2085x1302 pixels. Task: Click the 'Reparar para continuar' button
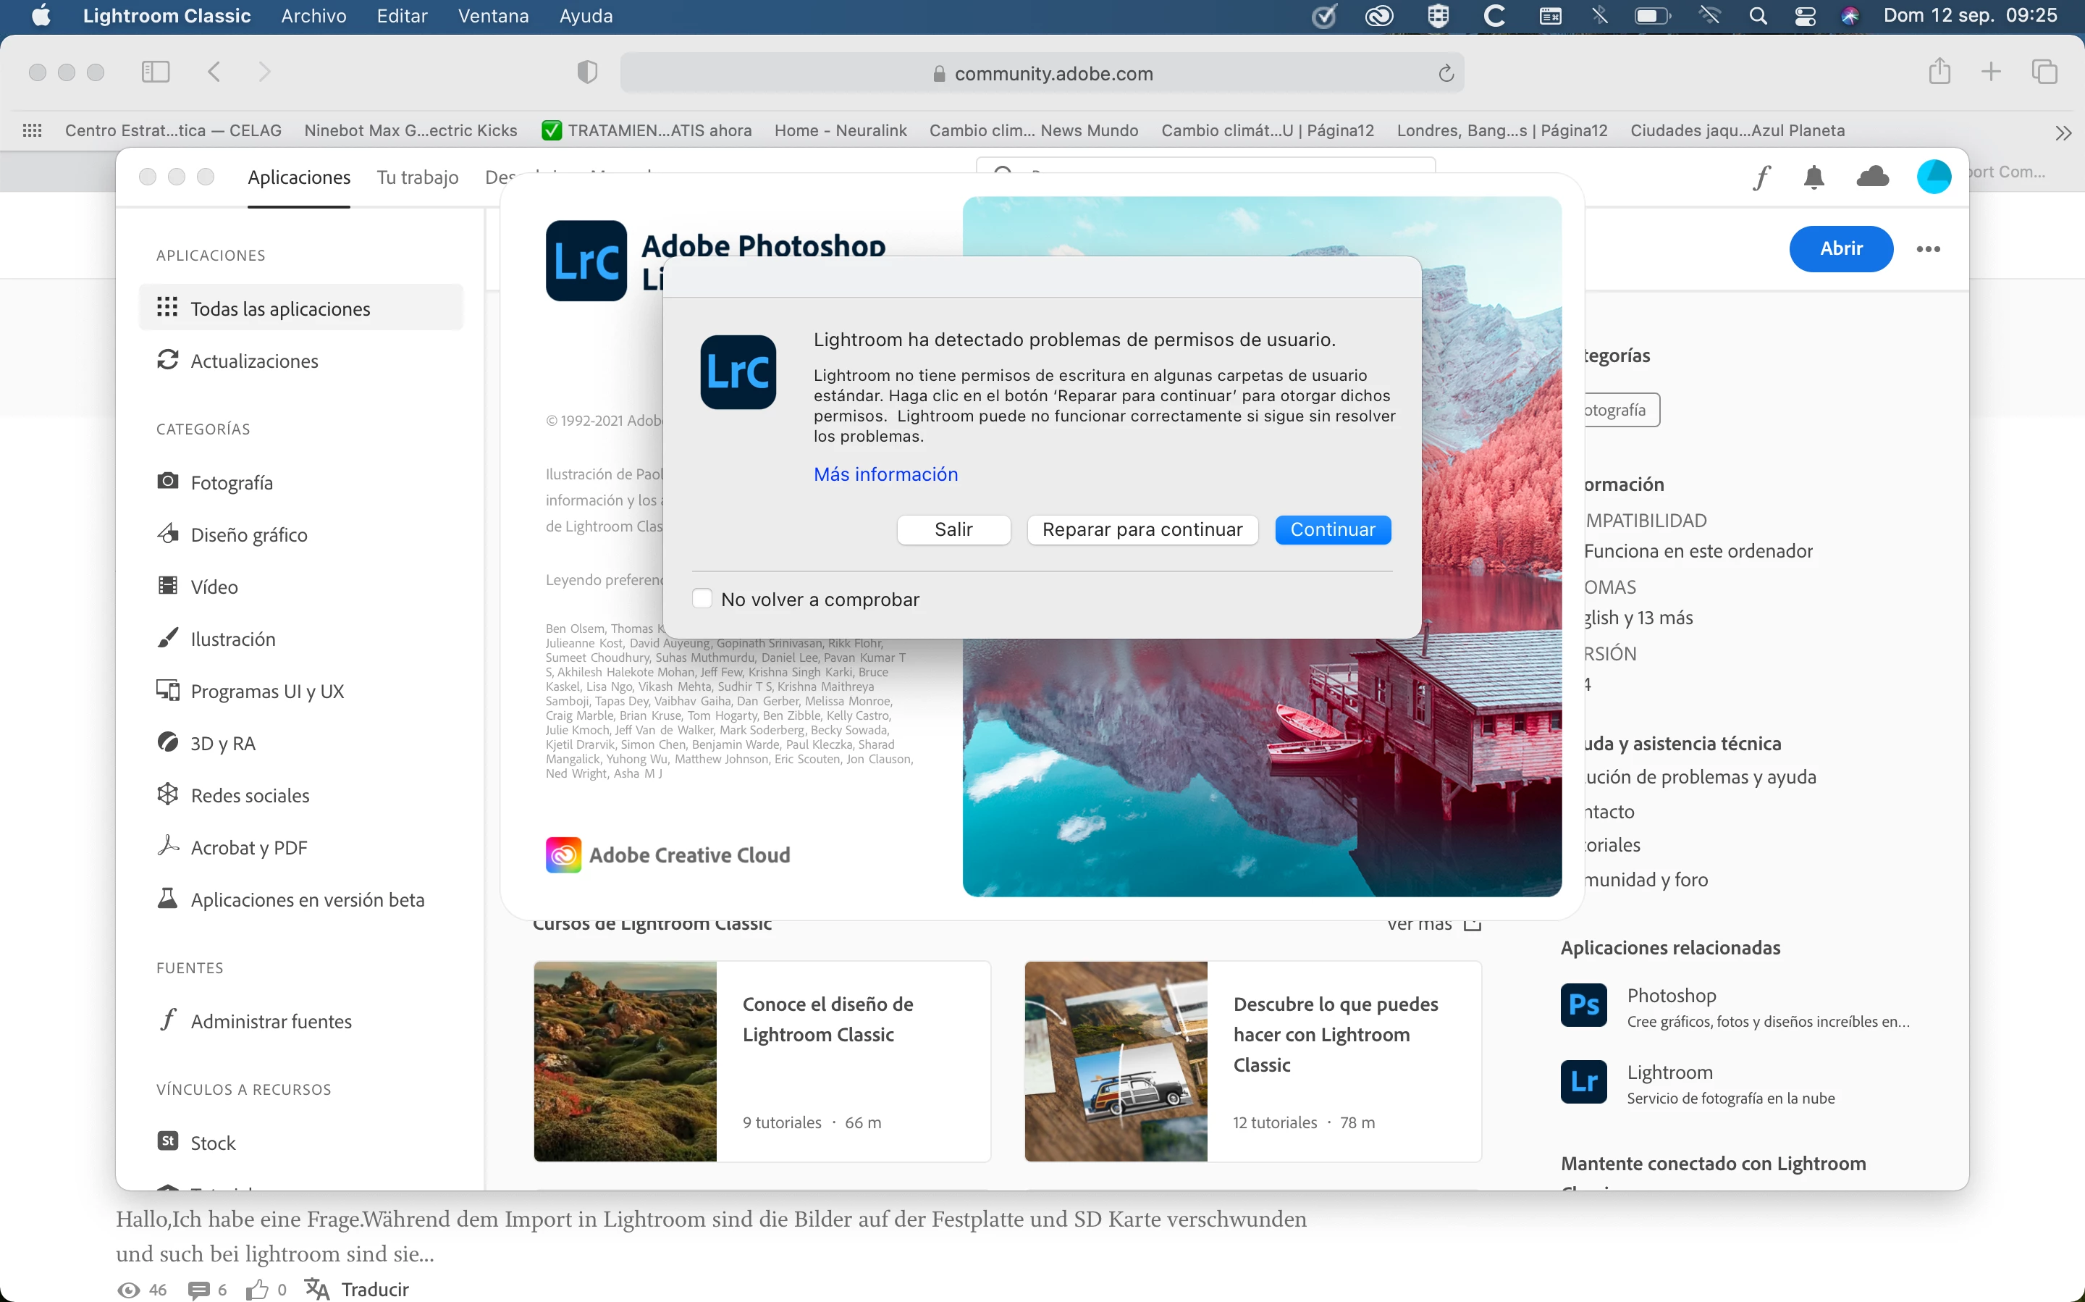[x=1142, y=529]
